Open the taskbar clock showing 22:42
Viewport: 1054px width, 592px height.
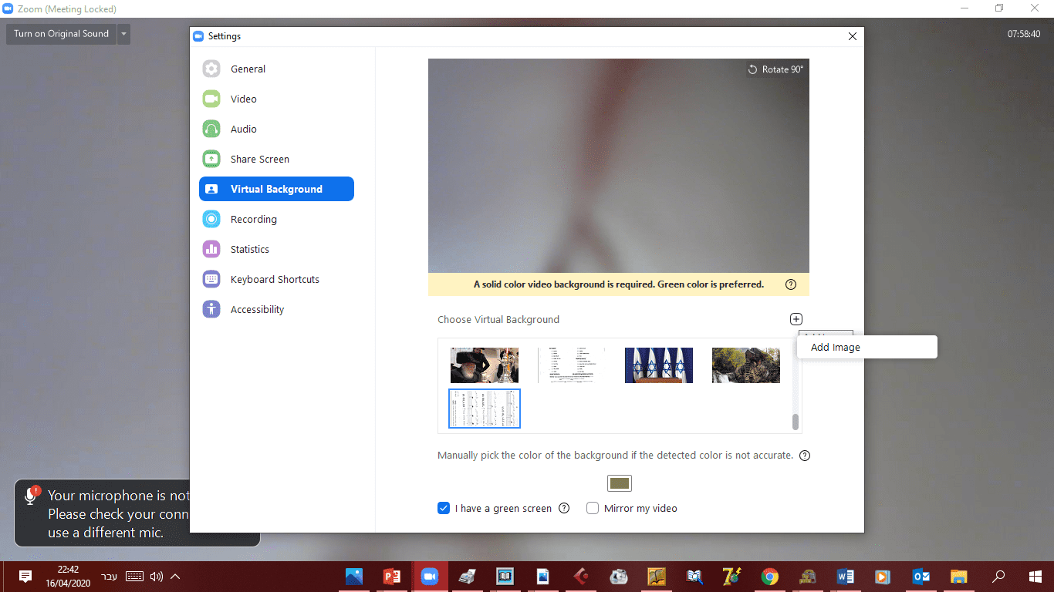[68, 577]
